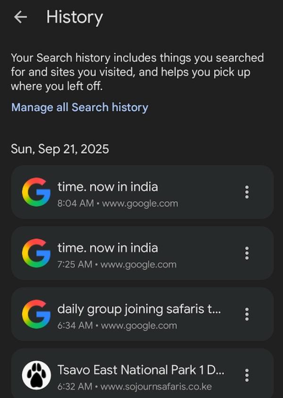
Task: Open 'time. now in india' 8:04 AM search
Action: tap(108, 187)
